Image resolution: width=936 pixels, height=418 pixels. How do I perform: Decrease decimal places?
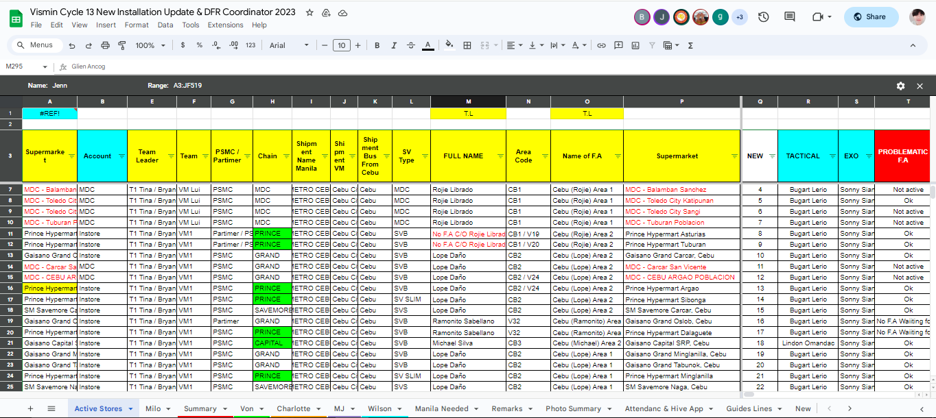[x=216, y=45]
